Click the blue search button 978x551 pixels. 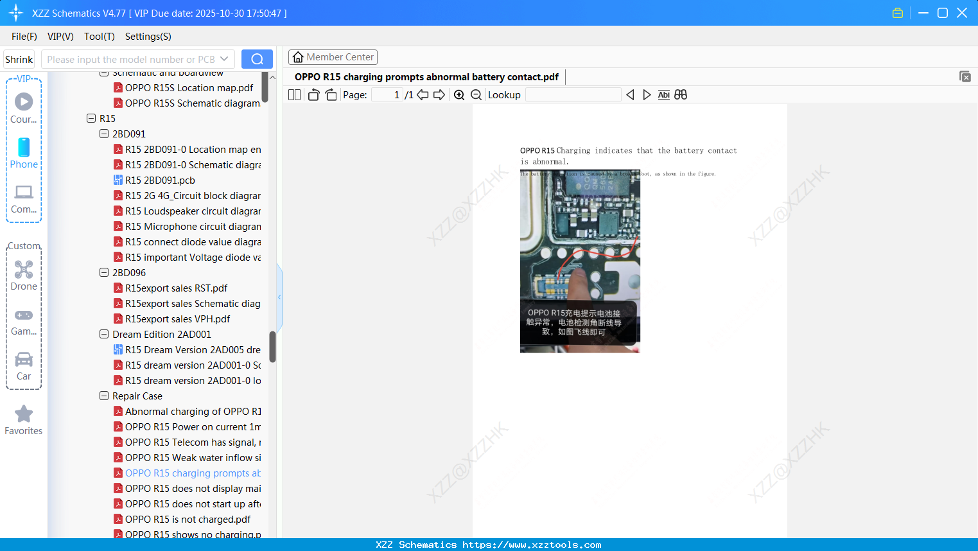coord(257,59)
